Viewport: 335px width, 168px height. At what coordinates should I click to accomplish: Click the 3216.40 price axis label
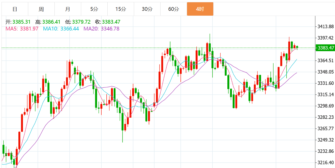coord(325,162)
